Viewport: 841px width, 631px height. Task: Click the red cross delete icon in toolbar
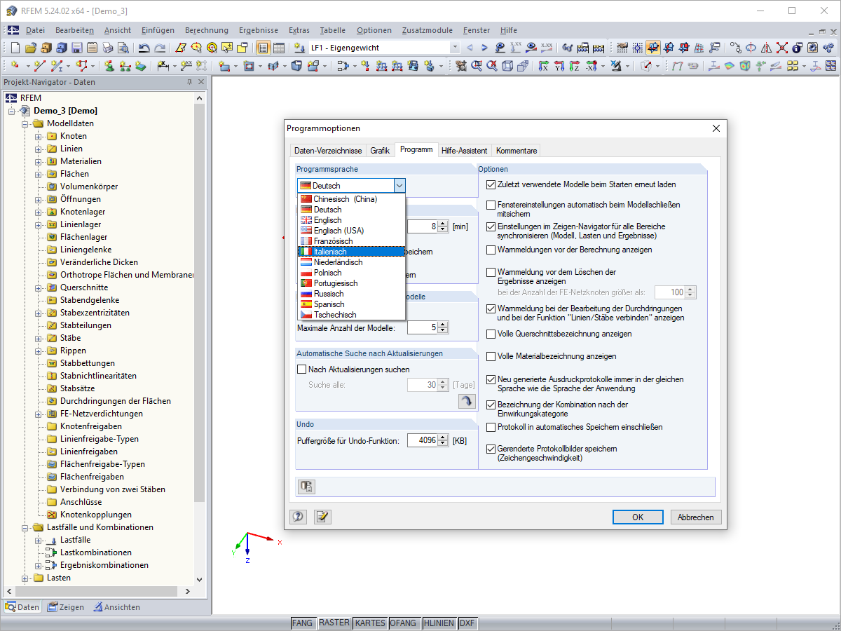click(781, 48)
